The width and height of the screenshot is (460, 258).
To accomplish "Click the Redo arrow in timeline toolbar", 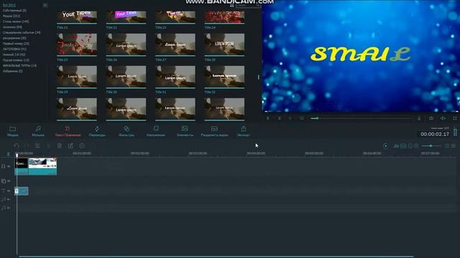I will (x=27, y=145).
